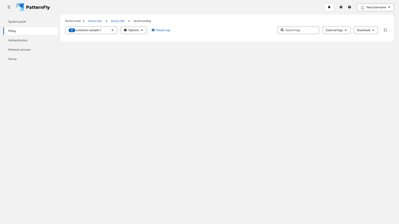Toggle the hamburger navigation menu
This screenshot has width=399, height=224.
pyautogui.click(x=9, y=7)
